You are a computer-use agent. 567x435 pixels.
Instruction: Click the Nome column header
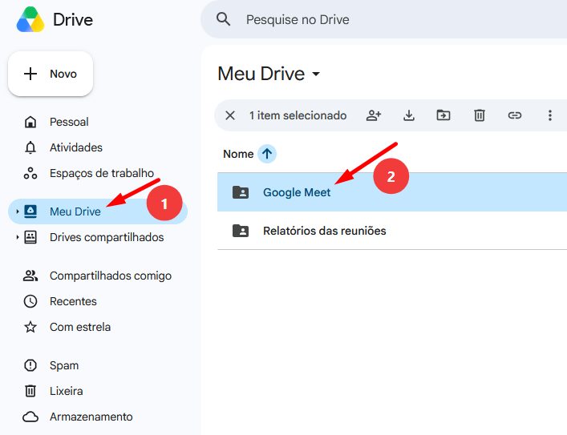pyautogui.click(x=238, y=154)
